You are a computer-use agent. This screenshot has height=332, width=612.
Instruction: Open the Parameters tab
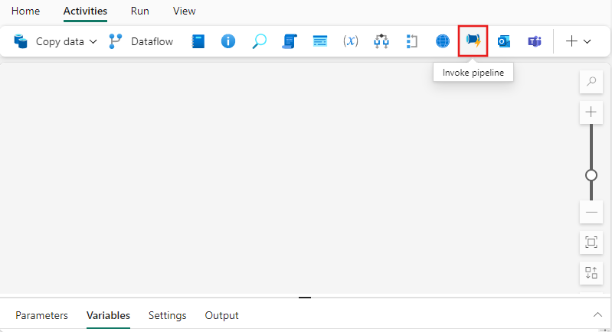point(41,315)
